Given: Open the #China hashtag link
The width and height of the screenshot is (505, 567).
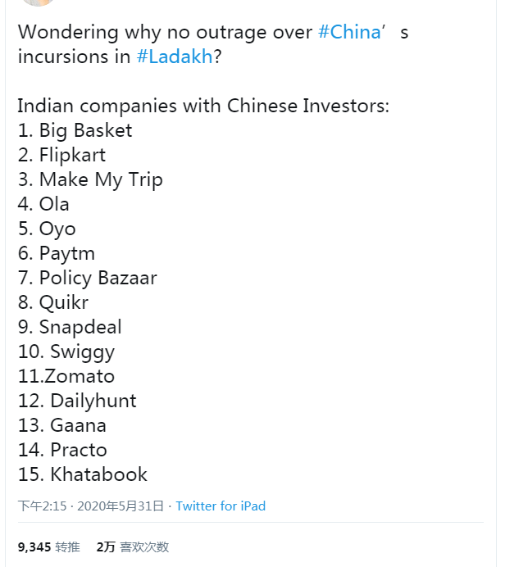Looking at the screenshot, I should pos(349,33).
